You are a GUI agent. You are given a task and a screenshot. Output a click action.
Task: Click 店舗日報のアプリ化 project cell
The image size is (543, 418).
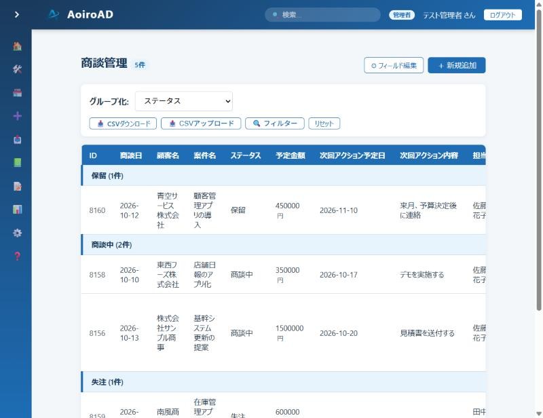(x=205, y=275)
